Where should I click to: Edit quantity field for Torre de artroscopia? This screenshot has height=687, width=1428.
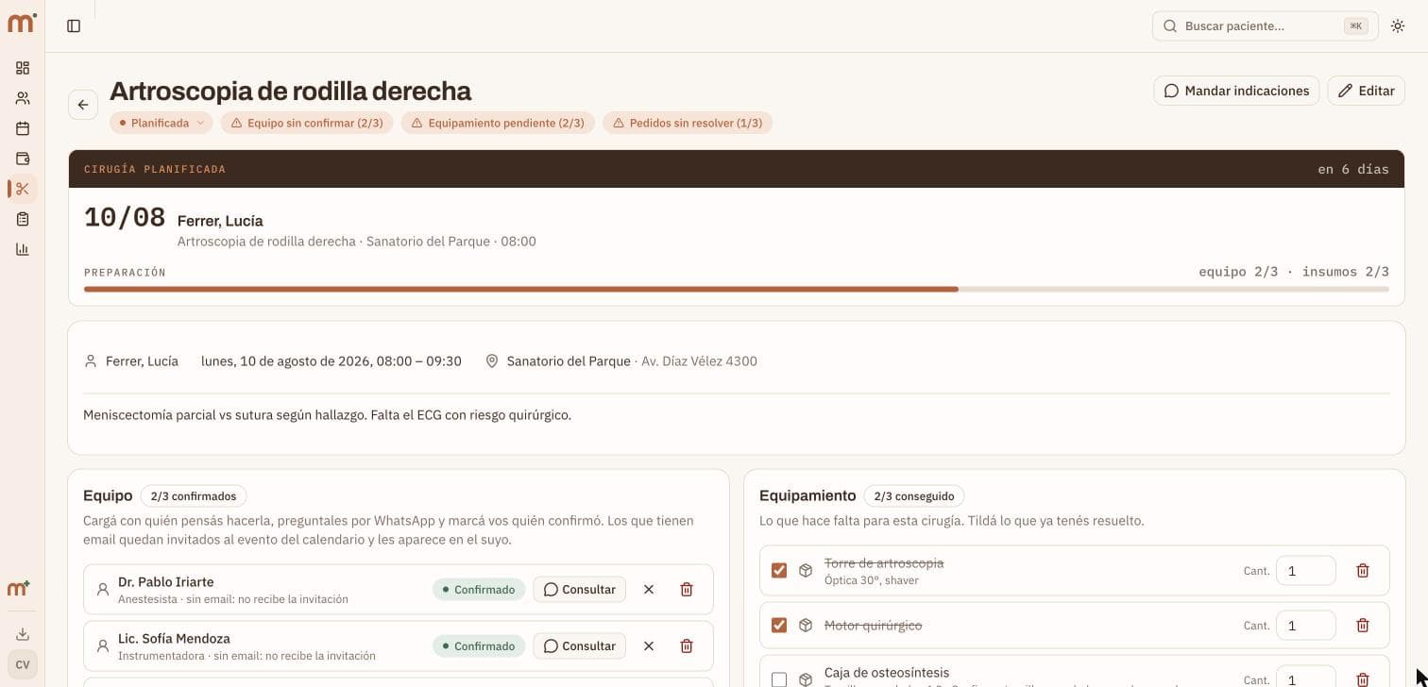pyautogui.click(x=1305, y=571)
